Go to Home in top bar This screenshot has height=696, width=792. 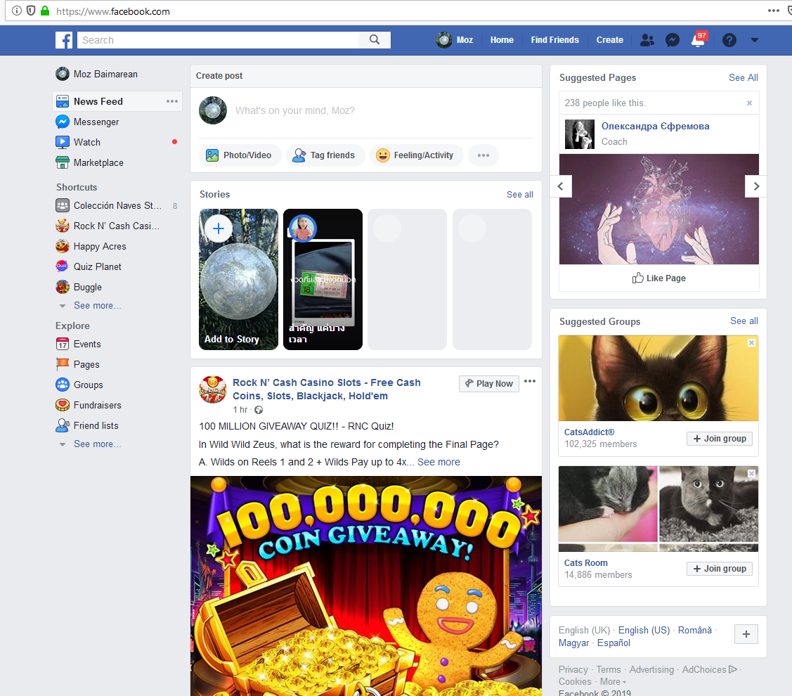(x=502, y=40)
